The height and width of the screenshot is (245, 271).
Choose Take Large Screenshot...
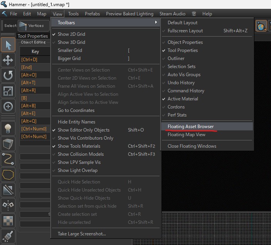[x=106, y=234]
